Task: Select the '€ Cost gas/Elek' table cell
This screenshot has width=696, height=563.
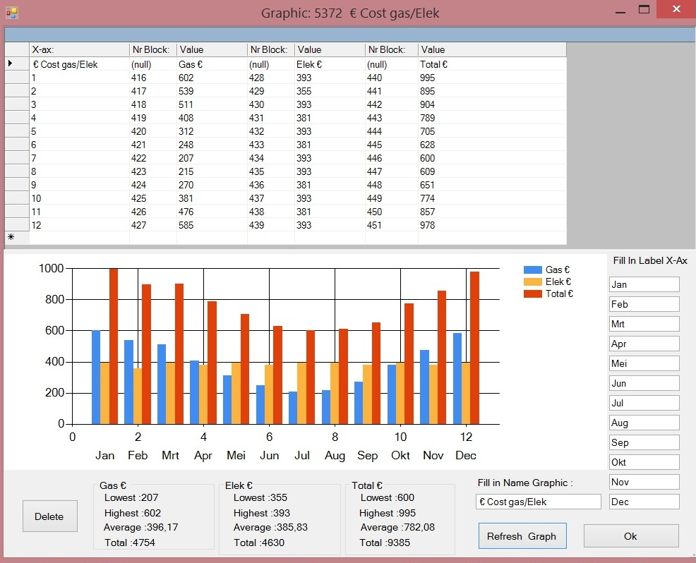Action: point(79,64)
